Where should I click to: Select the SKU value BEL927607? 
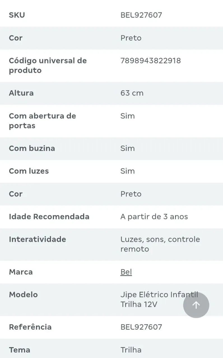[x=141, y=15]
